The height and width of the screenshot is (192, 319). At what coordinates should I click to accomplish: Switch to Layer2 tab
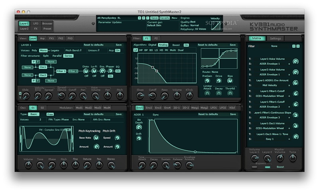click(24, 29)
